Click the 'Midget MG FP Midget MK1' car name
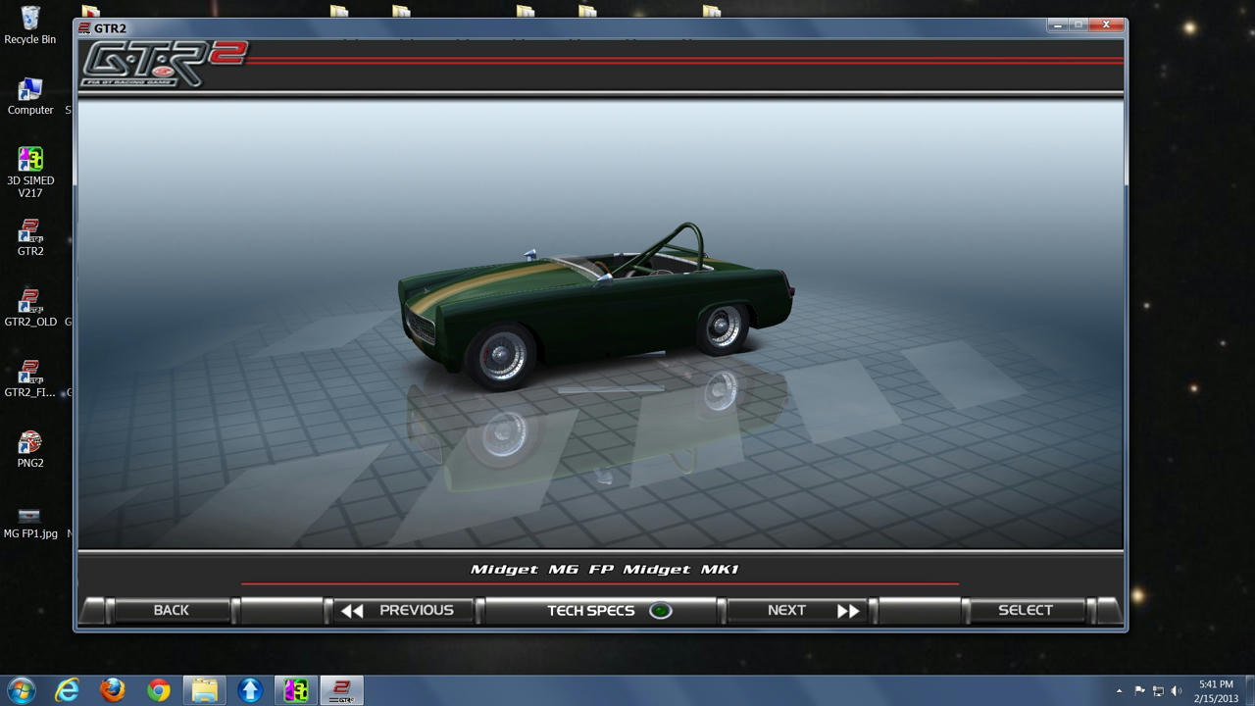Screen dimensions: 1255x706 (604, 569)
